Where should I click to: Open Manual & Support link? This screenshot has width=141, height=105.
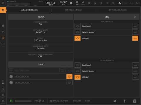(59, 101)
